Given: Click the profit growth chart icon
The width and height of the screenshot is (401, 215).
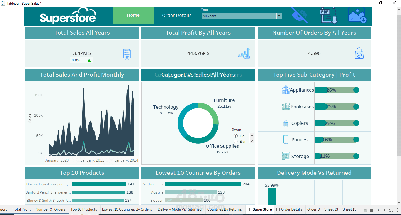Looking at the screenshot, I should [x=244, y=53].
